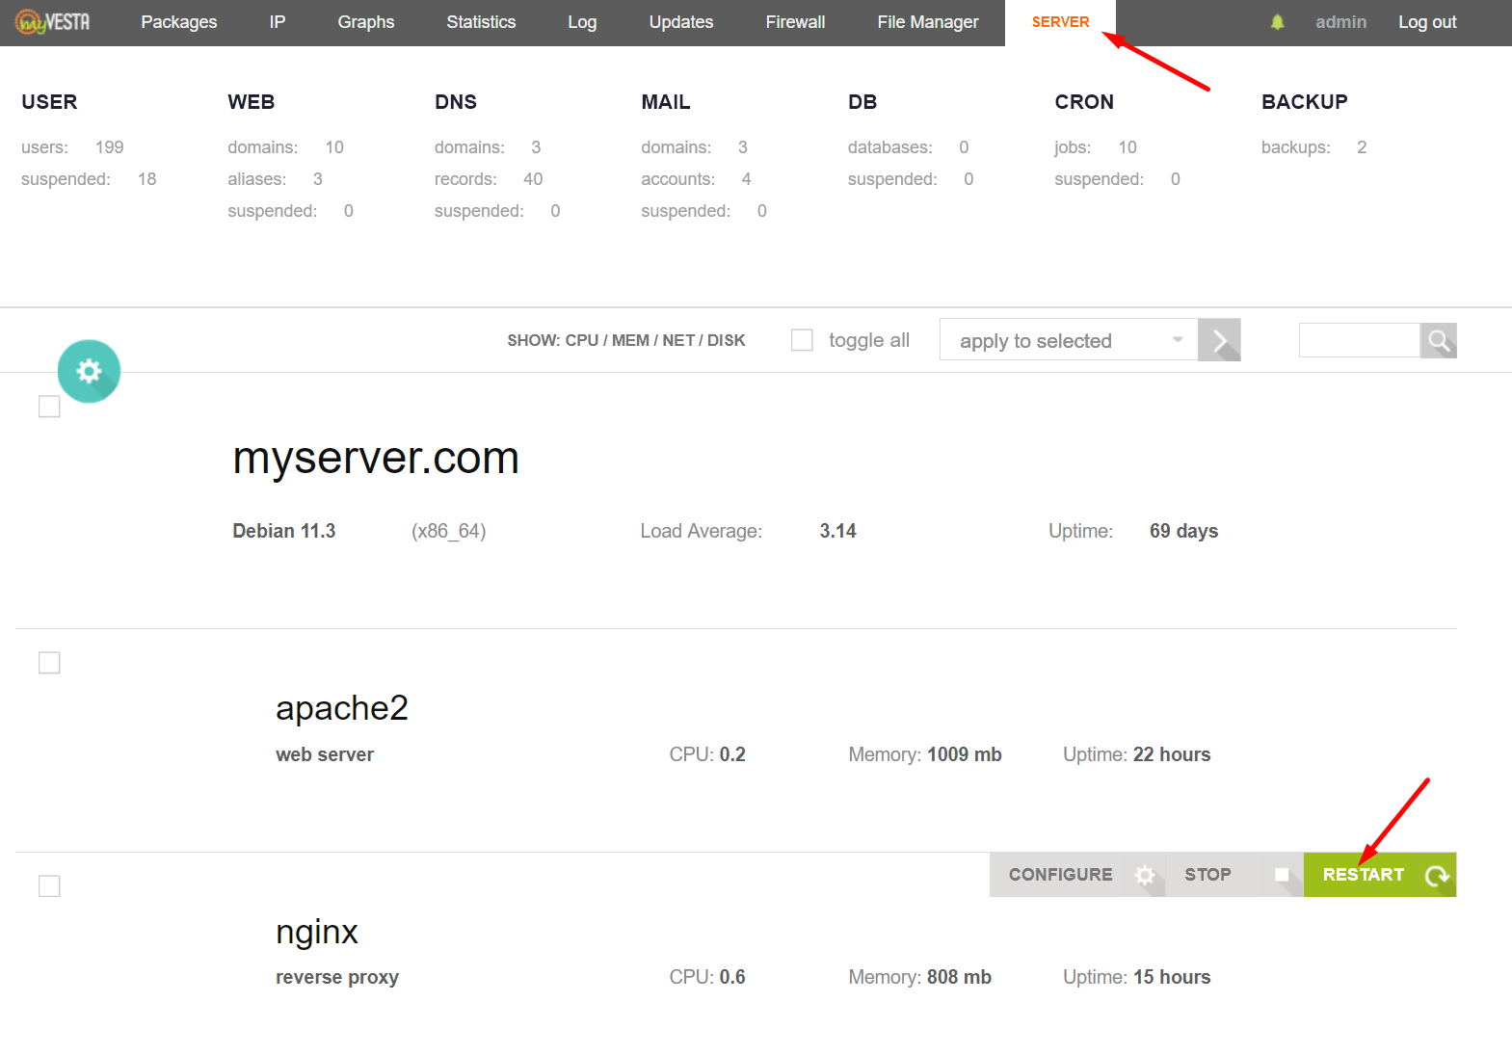Click the myserver.com hostname

tap(376, 458)
